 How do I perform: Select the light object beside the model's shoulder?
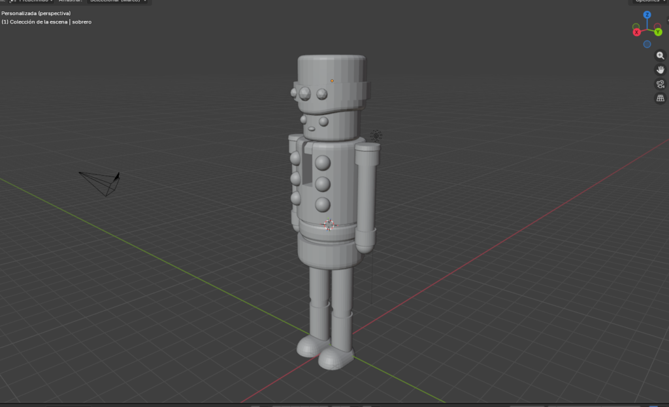[378, 135]
